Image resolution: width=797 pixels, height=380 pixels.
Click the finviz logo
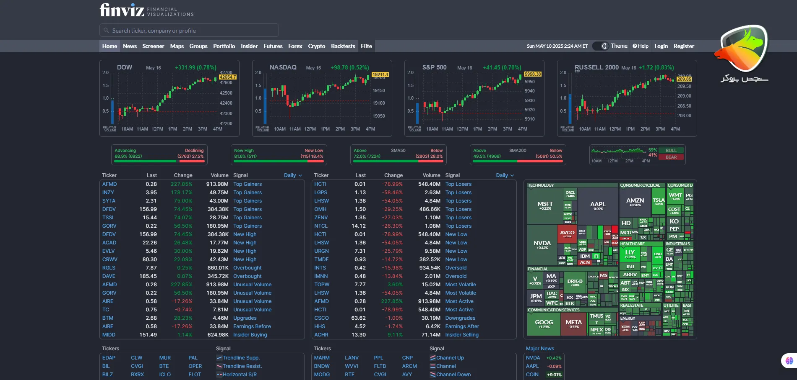pos(122,10)
